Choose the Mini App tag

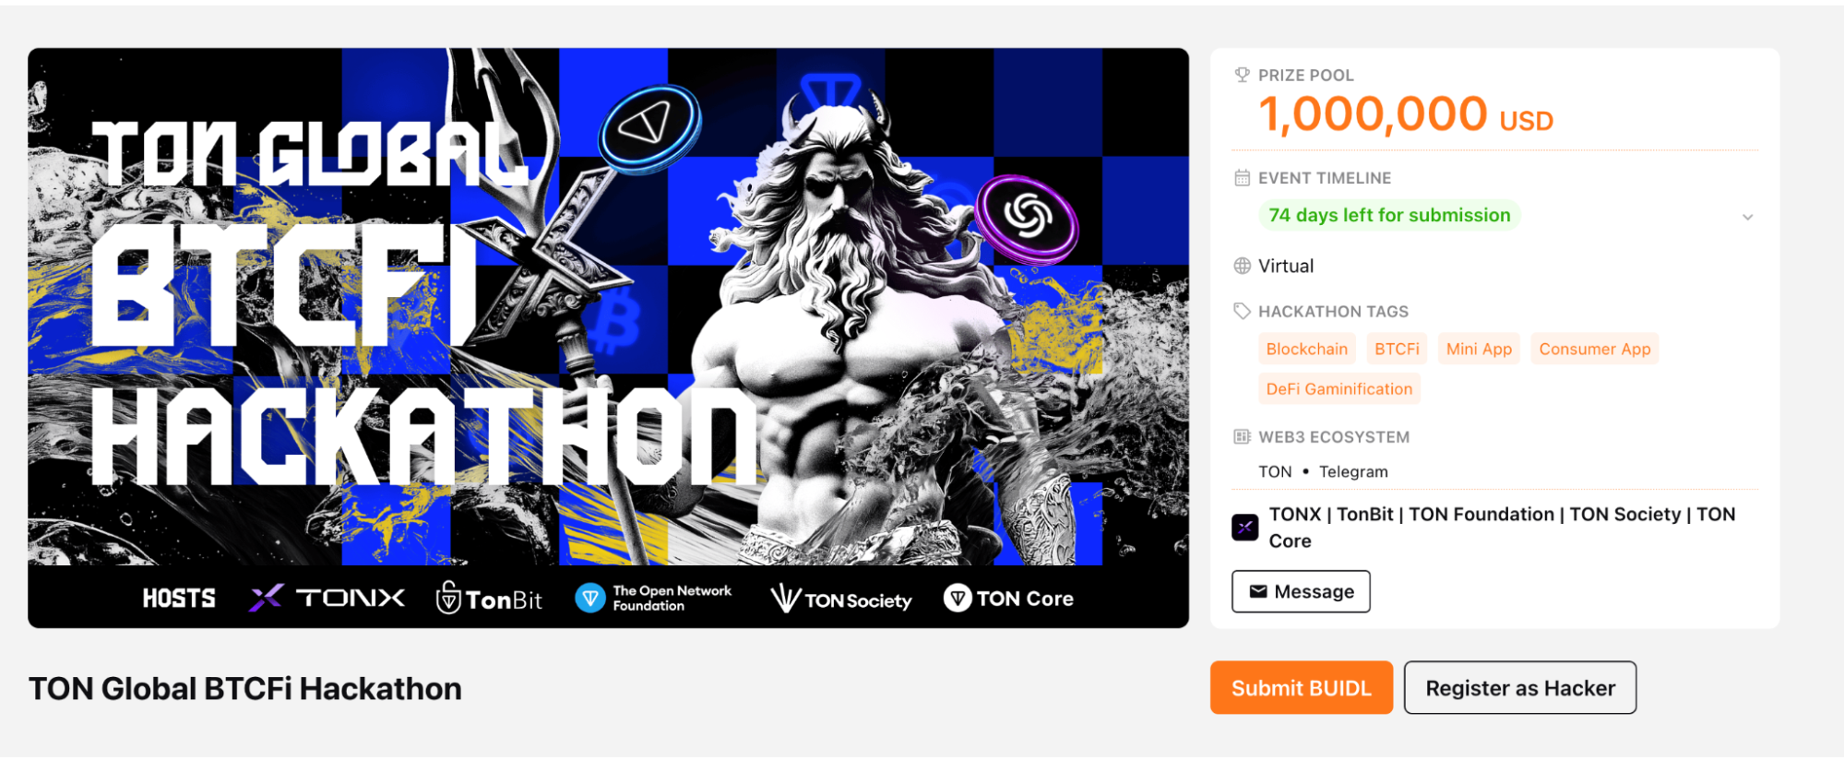point(1479,349)
